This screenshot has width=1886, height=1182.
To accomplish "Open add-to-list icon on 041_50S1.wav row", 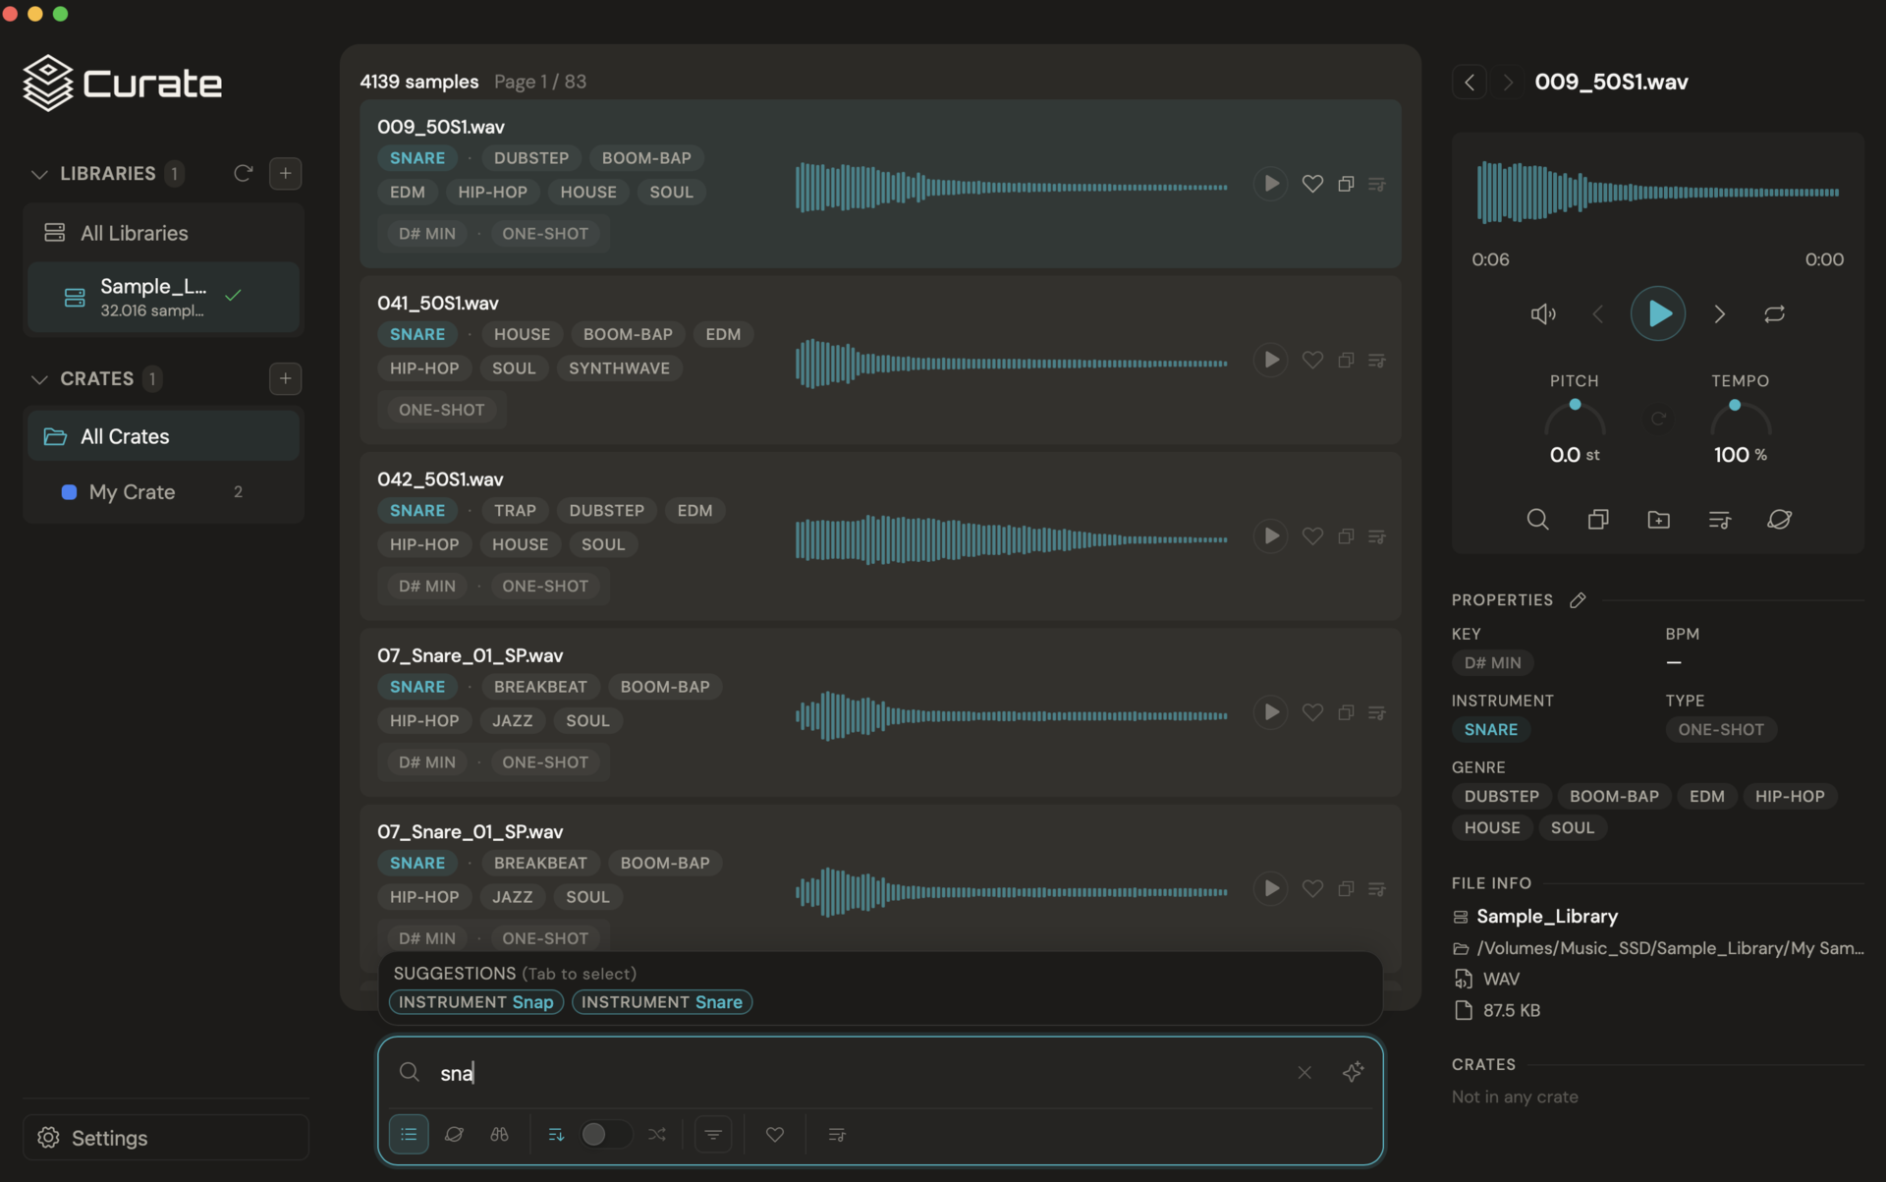I will point(1377,360).
